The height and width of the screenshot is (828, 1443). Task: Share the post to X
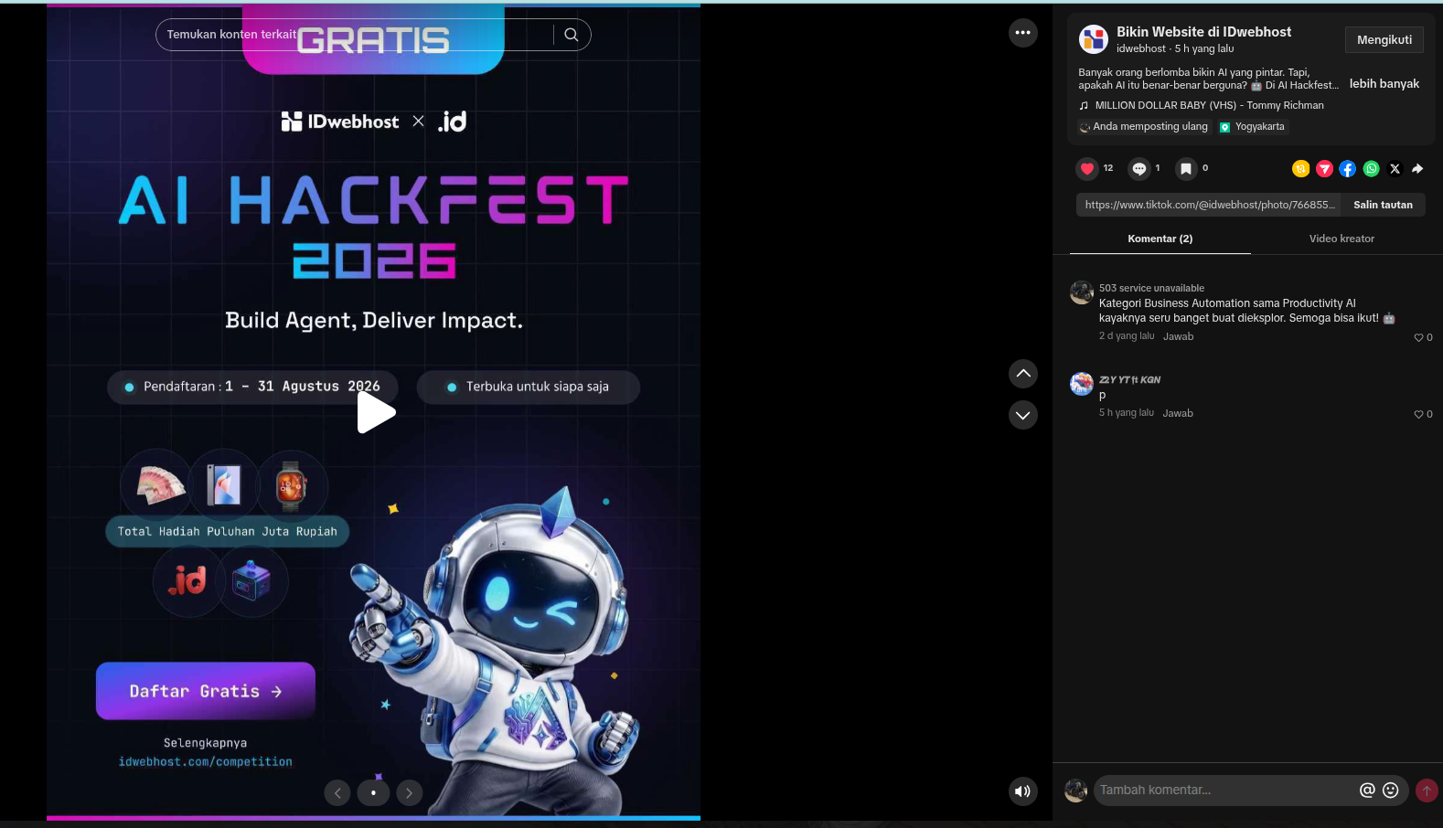1395,168
